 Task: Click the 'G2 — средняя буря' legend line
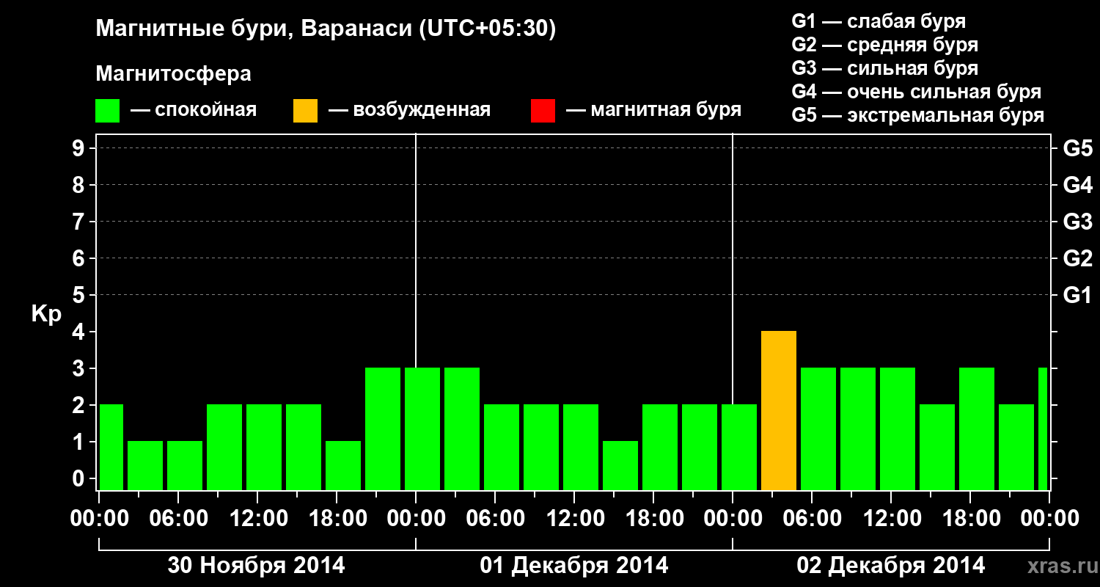click(884, 45)
